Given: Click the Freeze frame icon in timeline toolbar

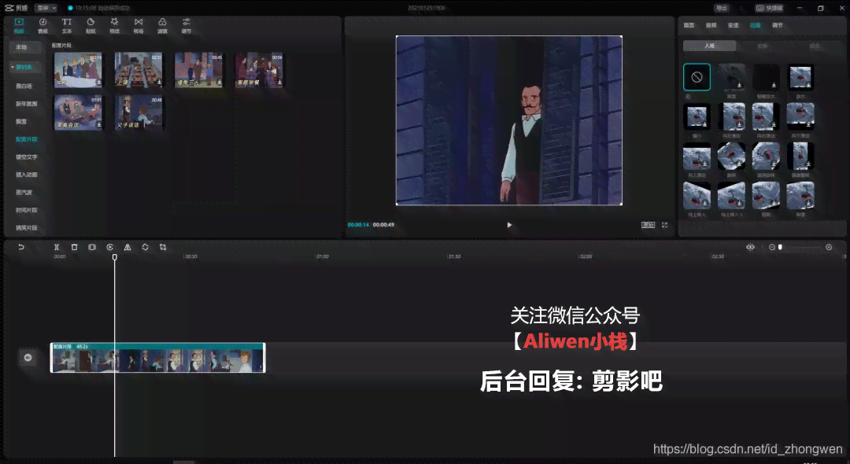Looking at the screenshot, I should [92, 247].
